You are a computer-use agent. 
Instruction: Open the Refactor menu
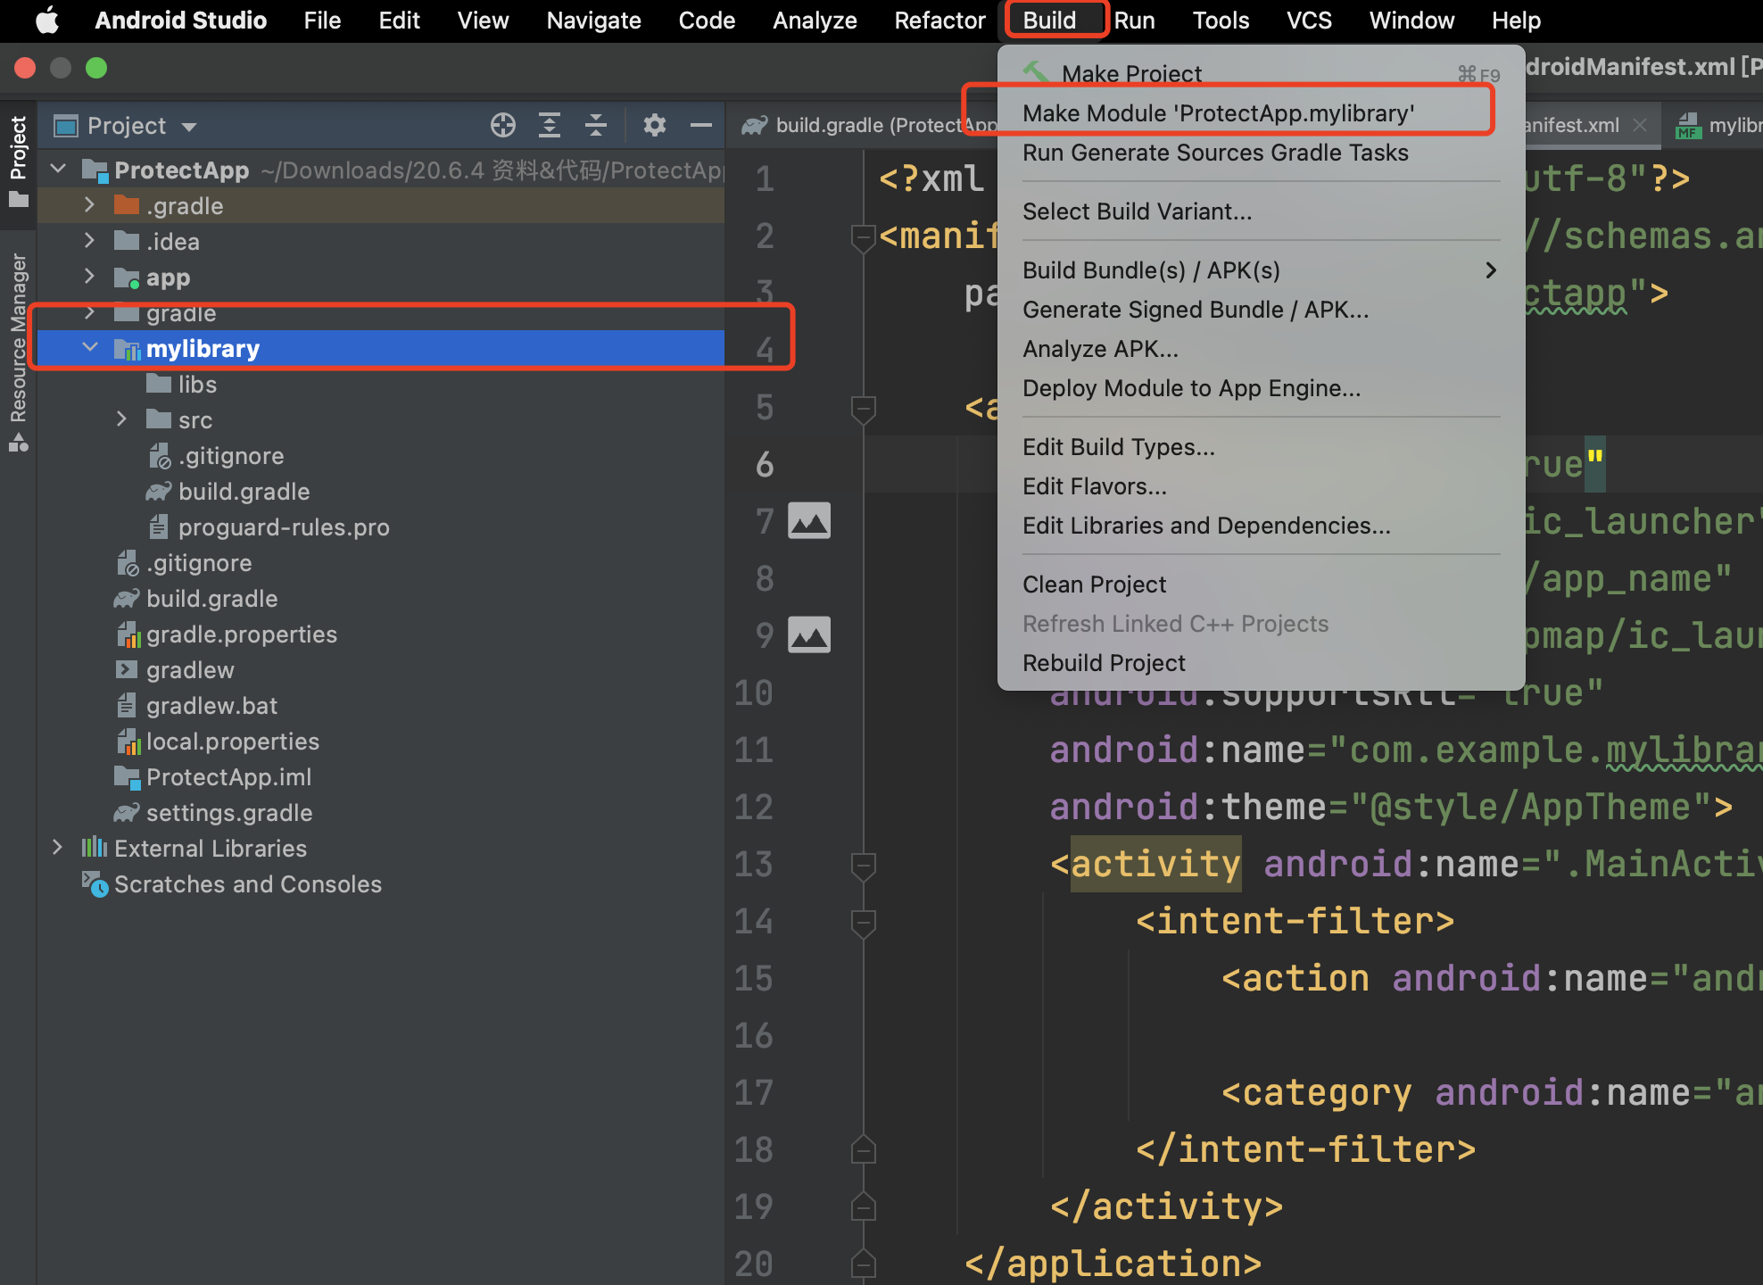(x=939, y=20)
